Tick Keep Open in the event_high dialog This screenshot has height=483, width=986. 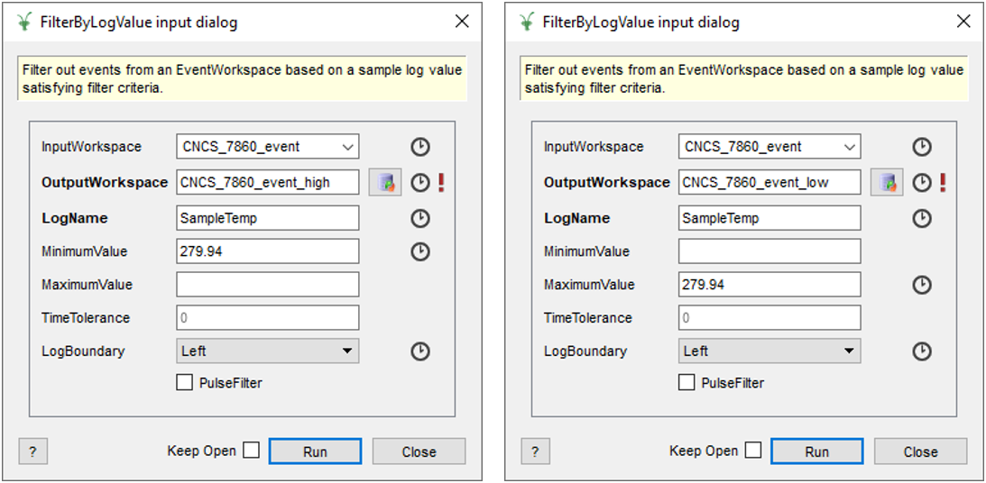pos(251,451)
